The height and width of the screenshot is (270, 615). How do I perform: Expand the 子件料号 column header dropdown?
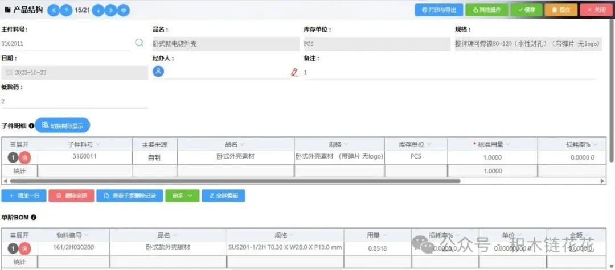point(97,144)
